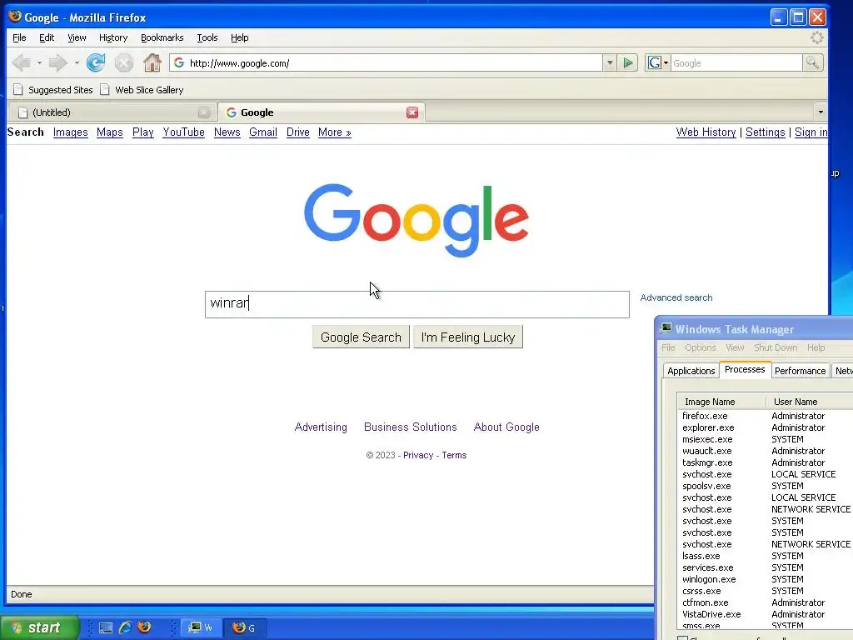This screenshot has width=853, height=640.
Task: Select the Performance tab in Task Manager
Action: tap(800, 371)
